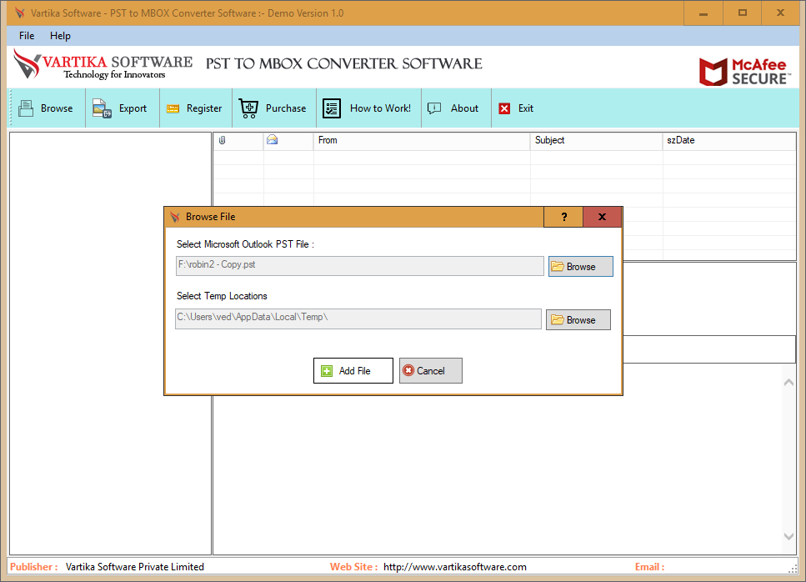Open How to Work! guide

[x=369, y=108]
